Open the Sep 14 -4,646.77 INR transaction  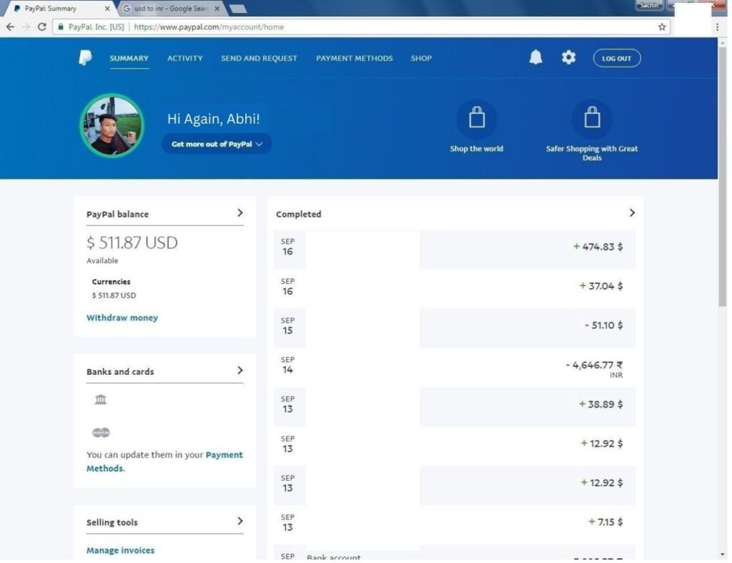[455, 367]
